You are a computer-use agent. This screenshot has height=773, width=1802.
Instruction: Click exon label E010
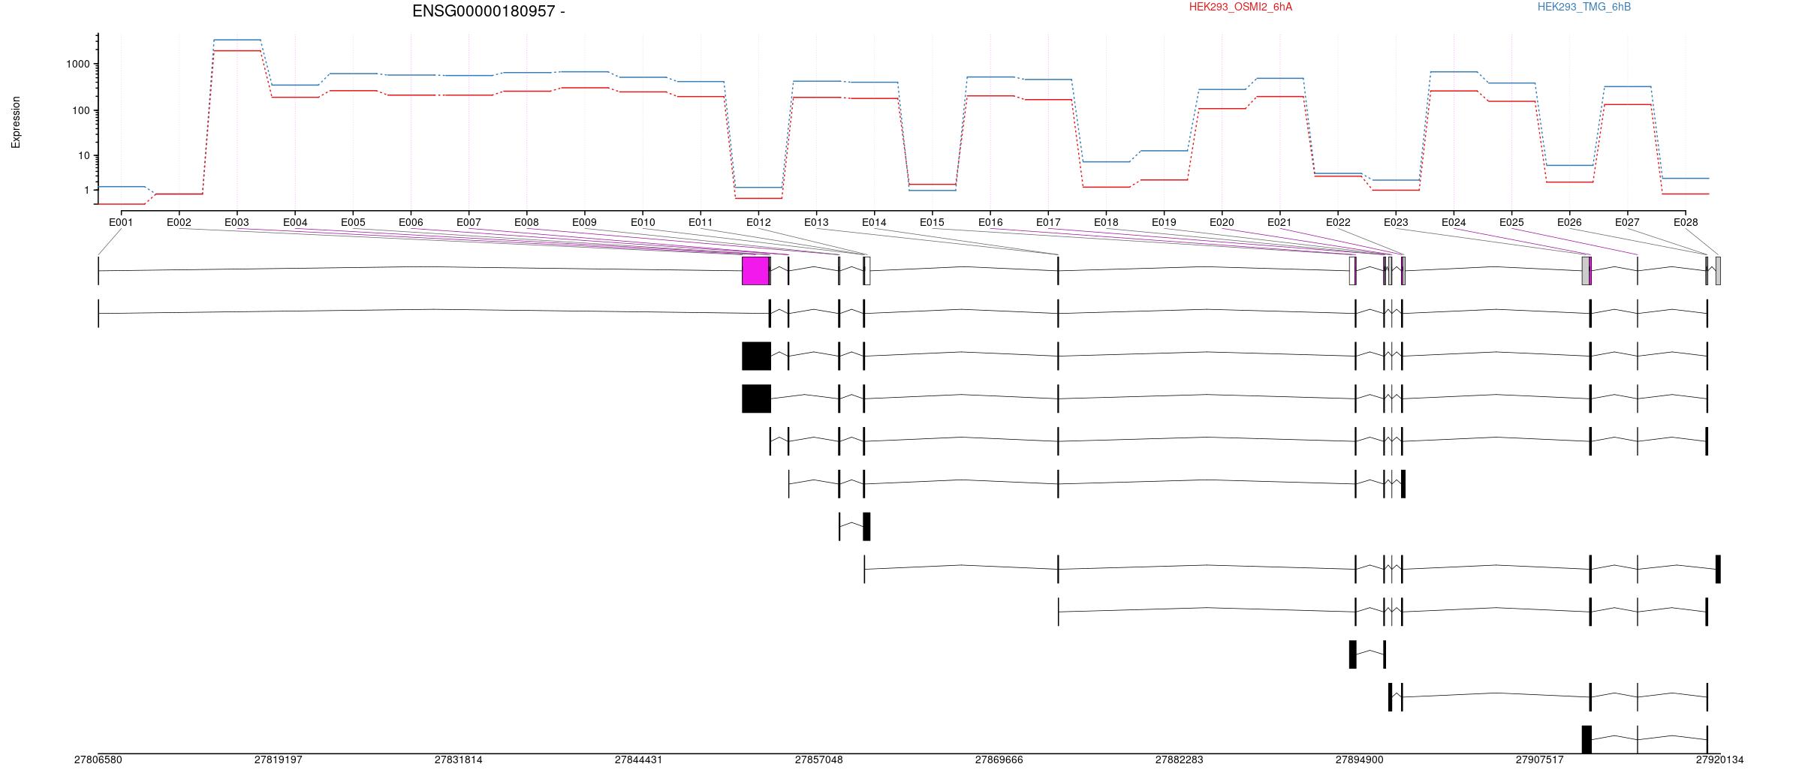tap(643, 222)
